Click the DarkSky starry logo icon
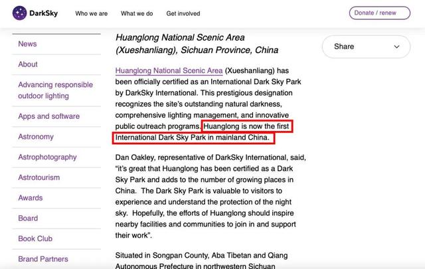425x269 pixels. (19, 13)
